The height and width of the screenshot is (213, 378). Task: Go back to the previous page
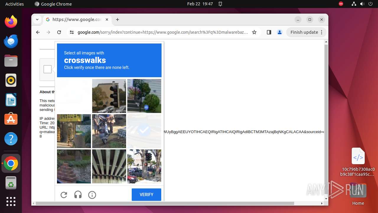point(38,32)
